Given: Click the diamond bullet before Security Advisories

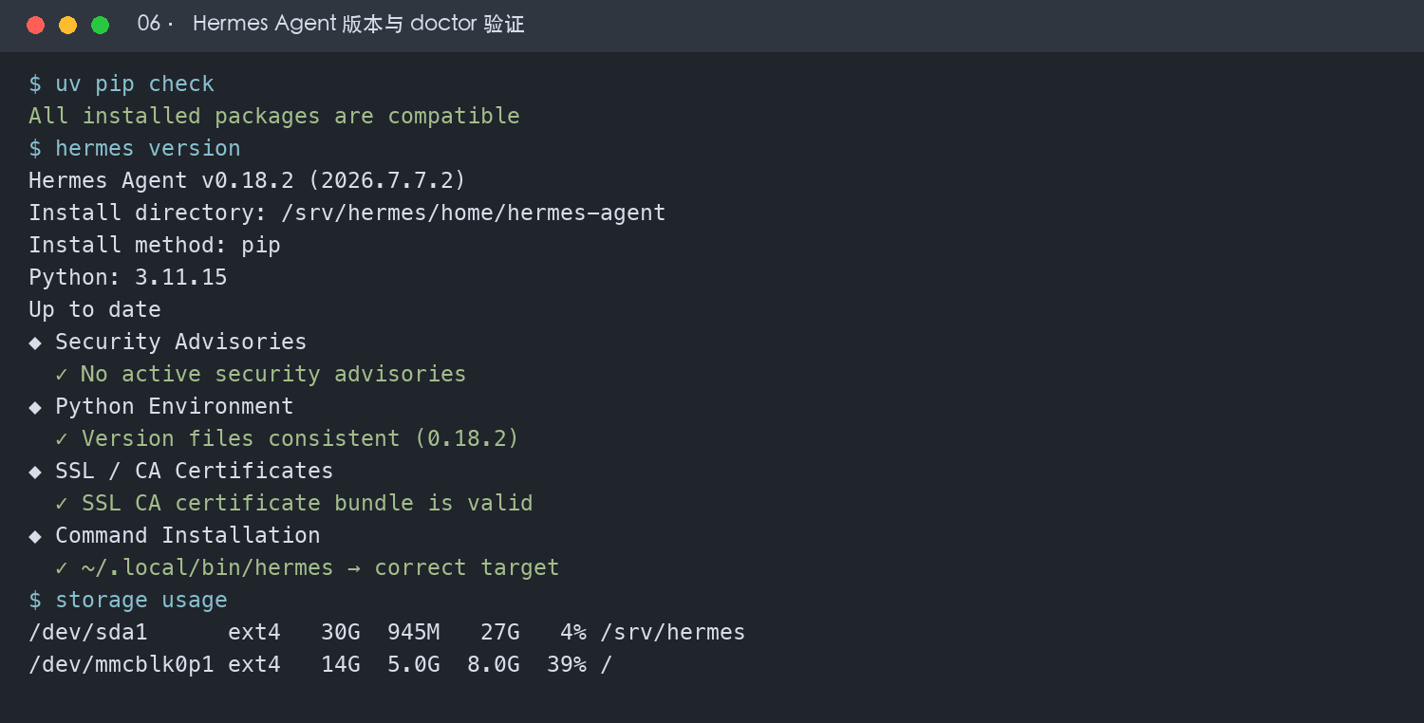Looking at the screenshot, I should [35, 343].
